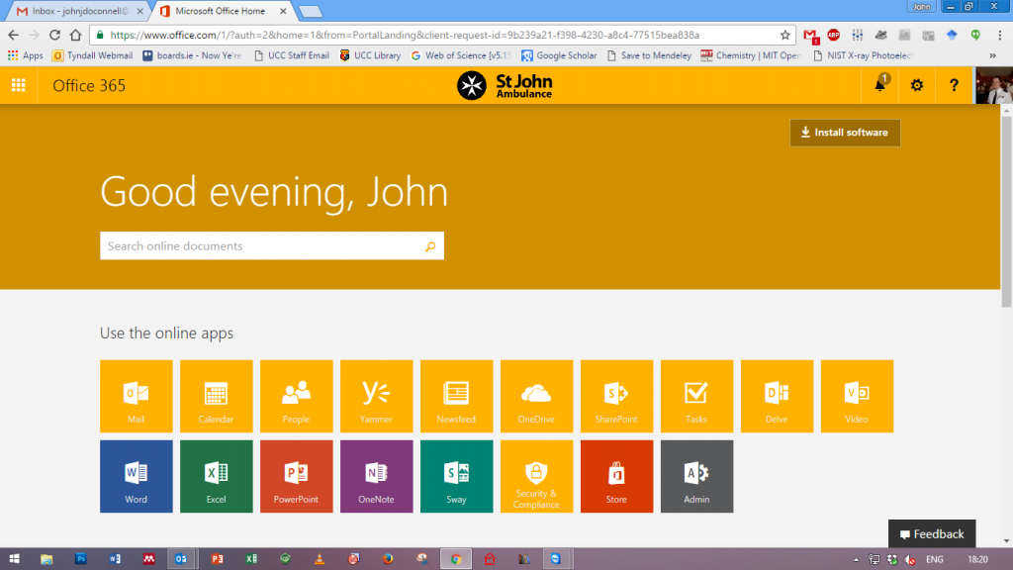View notifications bell in Office header
Viewport: 1013px width, 570px height.
point(879,85)
